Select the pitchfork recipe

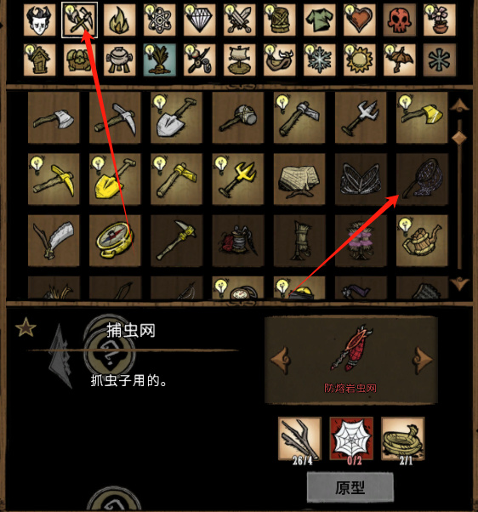coord(361,117)
